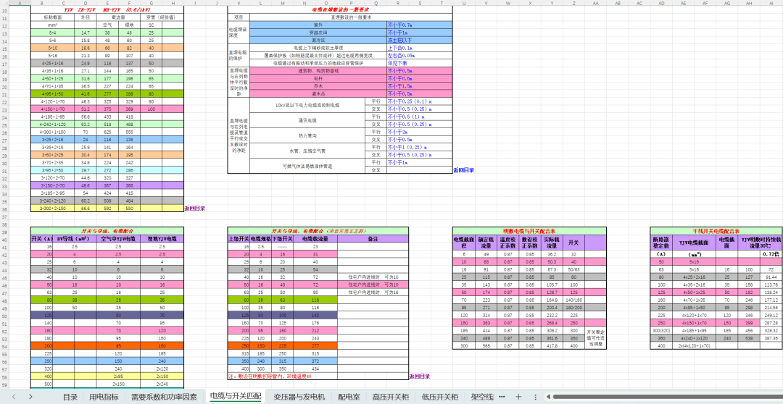Screen dimensions: 783x404
Task: Open the 低压开关柜 sheet tab
Action: click(440, 397)
